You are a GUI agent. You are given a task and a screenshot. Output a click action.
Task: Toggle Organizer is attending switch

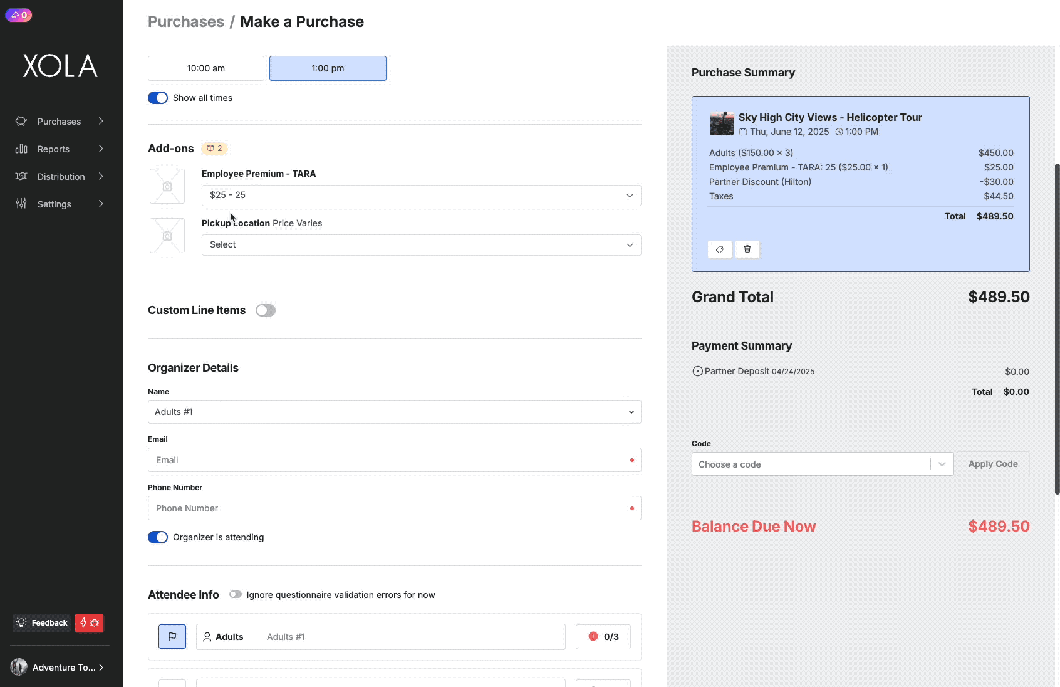tap(158, 537)
